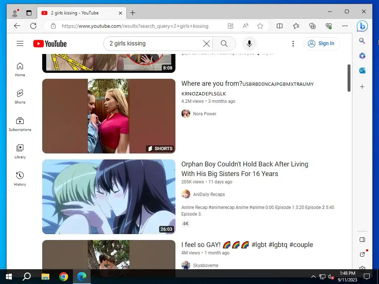Image resolution: width=379 pixels, height=284 pixels.
Task: Click '205K views • 11 days ago' text
Action: [207, 182]
